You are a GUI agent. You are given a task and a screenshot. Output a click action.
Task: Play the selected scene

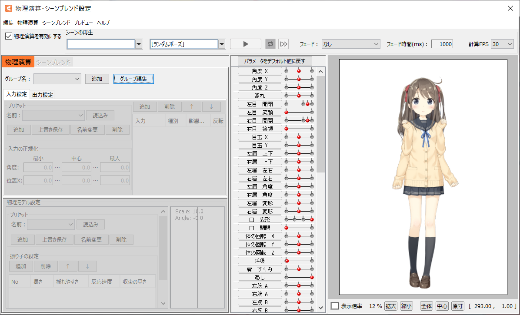click(245, 44)
